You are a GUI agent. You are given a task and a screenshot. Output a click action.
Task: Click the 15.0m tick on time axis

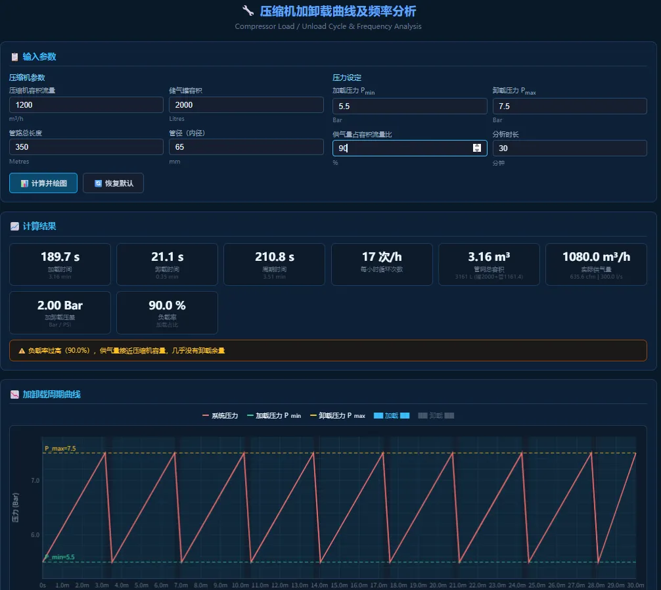339,585
